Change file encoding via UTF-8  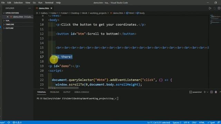coord(186,123)
